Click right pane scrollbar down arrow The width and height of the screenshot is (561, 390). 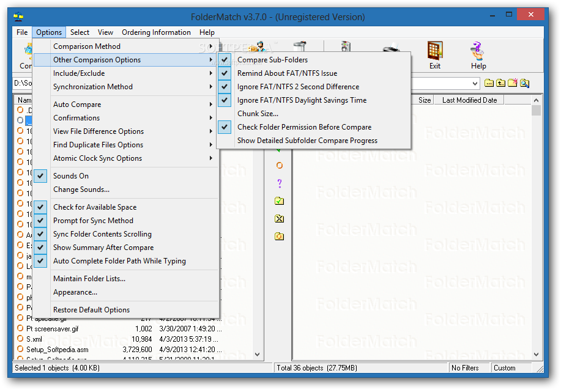pyautogui.click(x=536, y=355)
